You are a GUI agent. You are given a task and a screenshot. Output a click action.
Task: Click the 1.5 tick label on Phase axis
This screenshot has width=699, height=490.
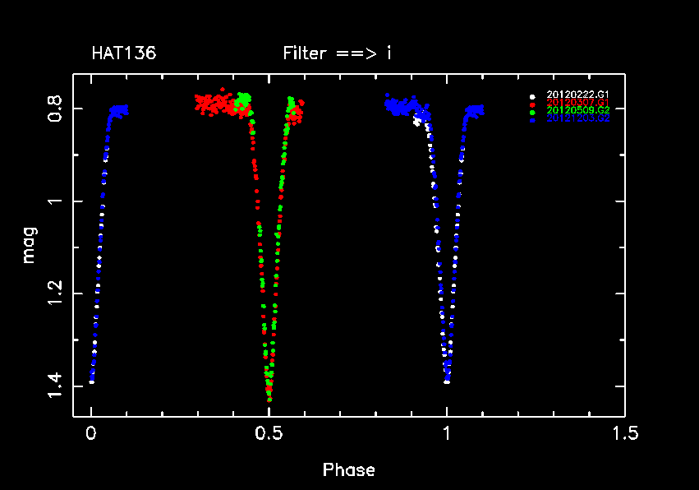(624, 432)
